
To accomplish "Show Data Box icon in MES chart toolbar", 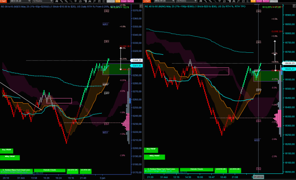I will [85, 1].
